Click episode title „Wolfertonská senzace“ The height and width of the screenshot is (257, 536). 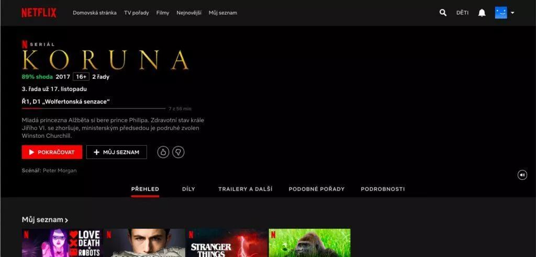pos(75,102)
